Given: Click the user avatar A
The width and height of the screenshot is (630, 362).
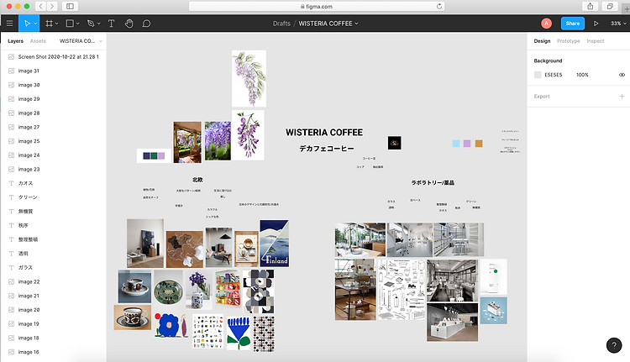Looking at the screenshot, I should (546, 24).
